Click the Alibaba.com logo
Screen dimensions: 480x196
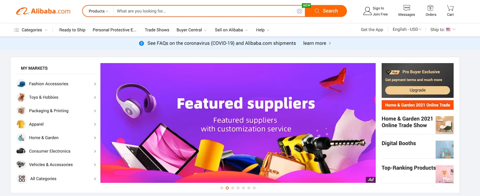pos(43,11)
